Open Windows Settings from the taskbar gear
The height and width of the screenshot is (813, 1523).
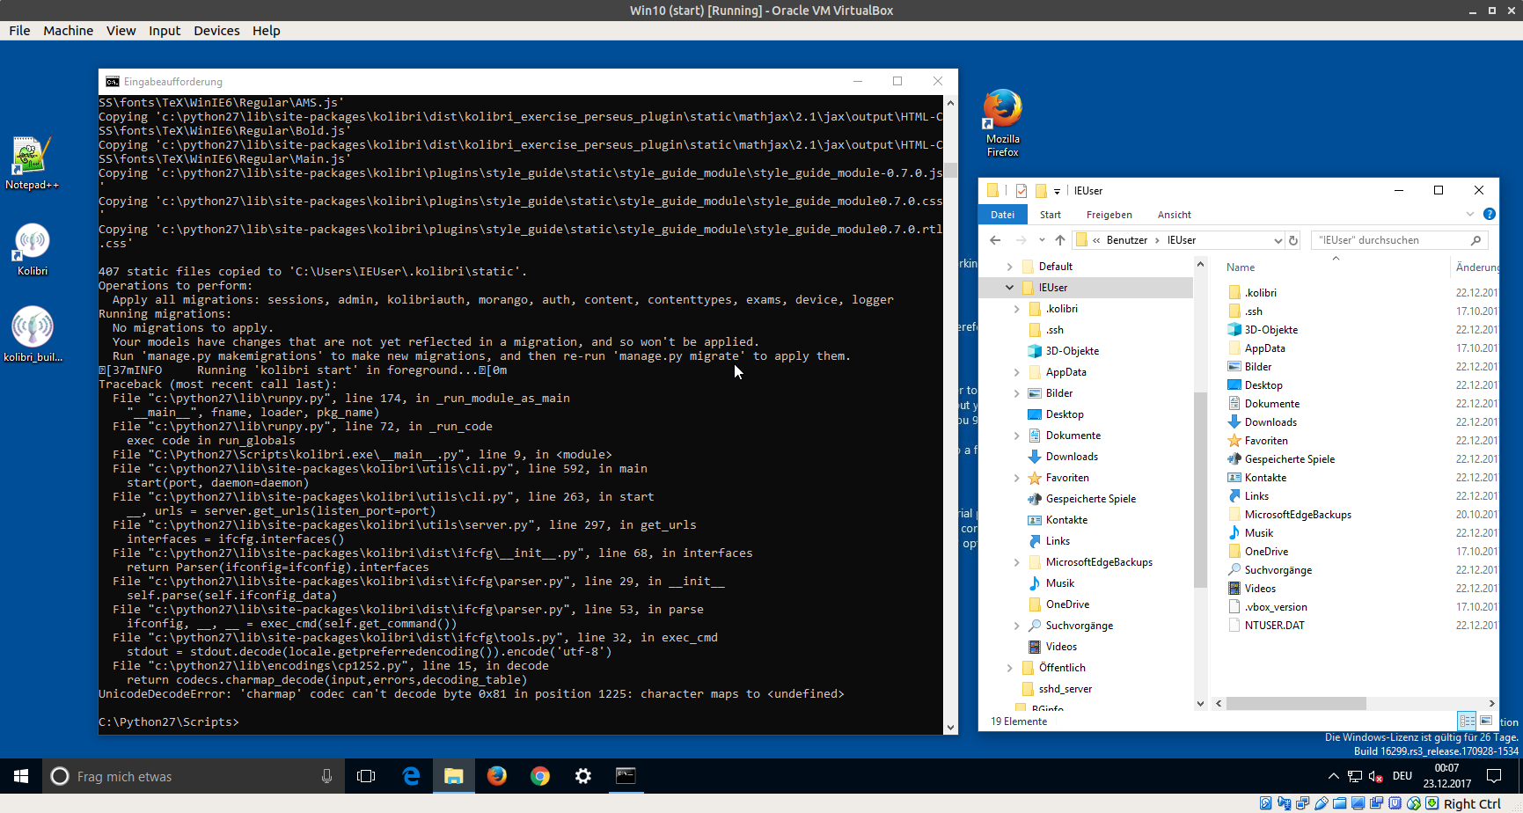point(582,776)
